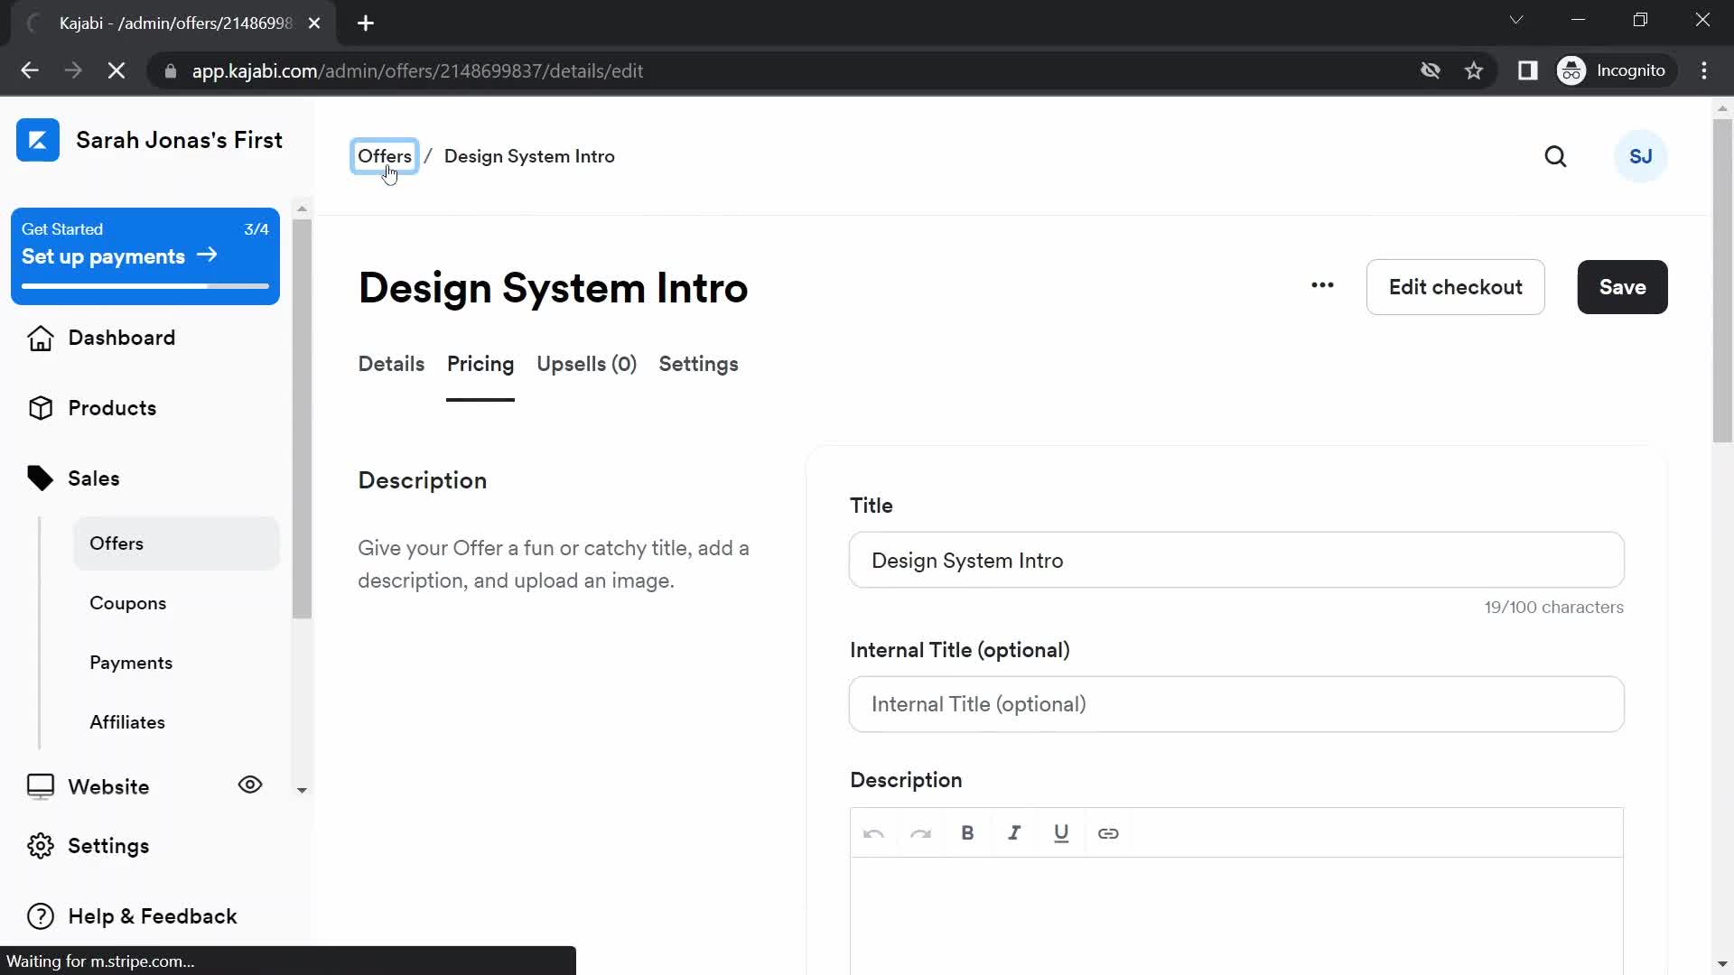Open the Website sidebar link
Viewport: 1734px width, 975px height.
coord(108,787)
